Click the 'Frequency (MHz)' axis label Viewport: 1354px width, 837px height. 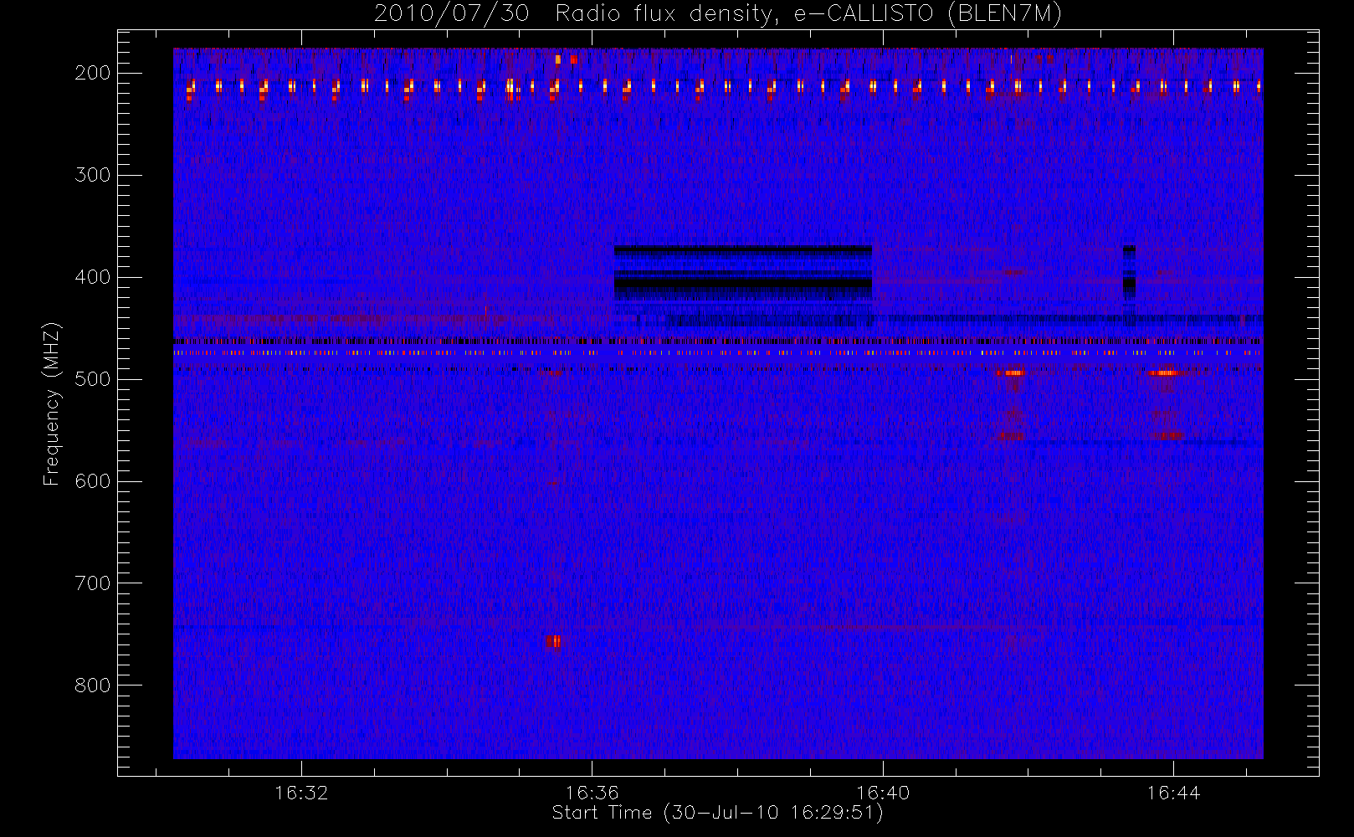click(x=52, y=404)
